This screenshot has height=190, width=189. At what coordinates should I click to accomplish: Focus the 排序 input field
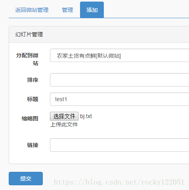tap(120, 80)
